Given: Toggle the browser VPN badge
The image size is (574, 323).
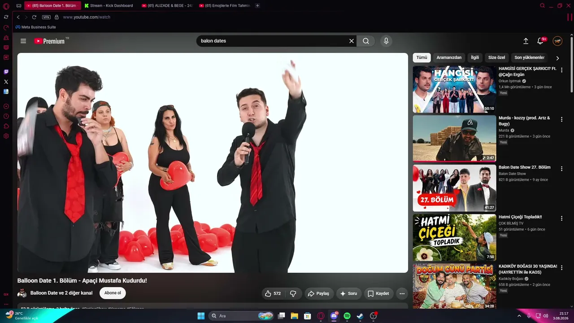Looking at the screenshot, I should pyautogui.click(x=46, y=17).
